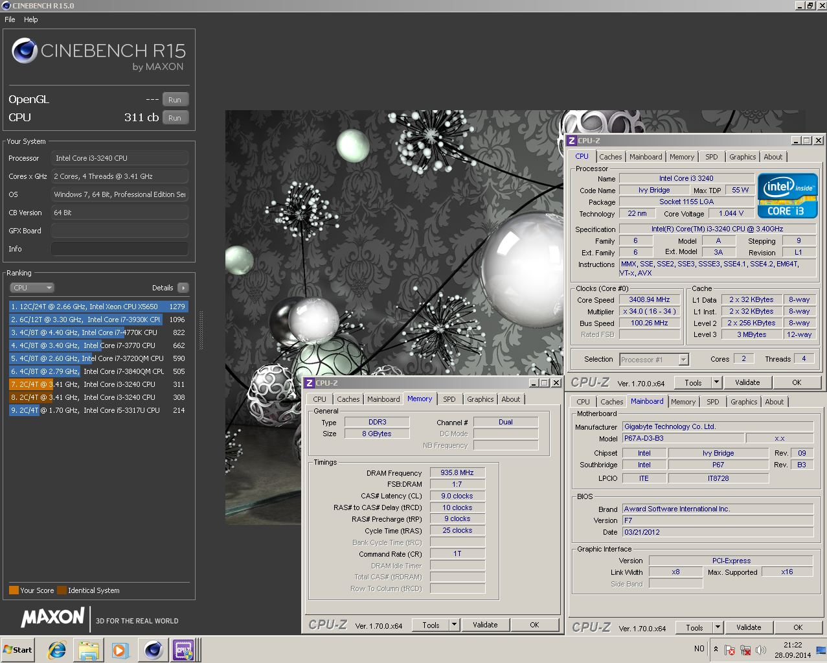This screenshot has width=827, height=663.
Task: Click the GFX Board field
Action: pos(120,231)
